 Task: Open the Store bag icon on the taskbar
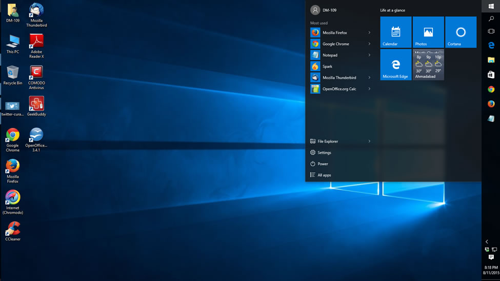click(491, 74)
